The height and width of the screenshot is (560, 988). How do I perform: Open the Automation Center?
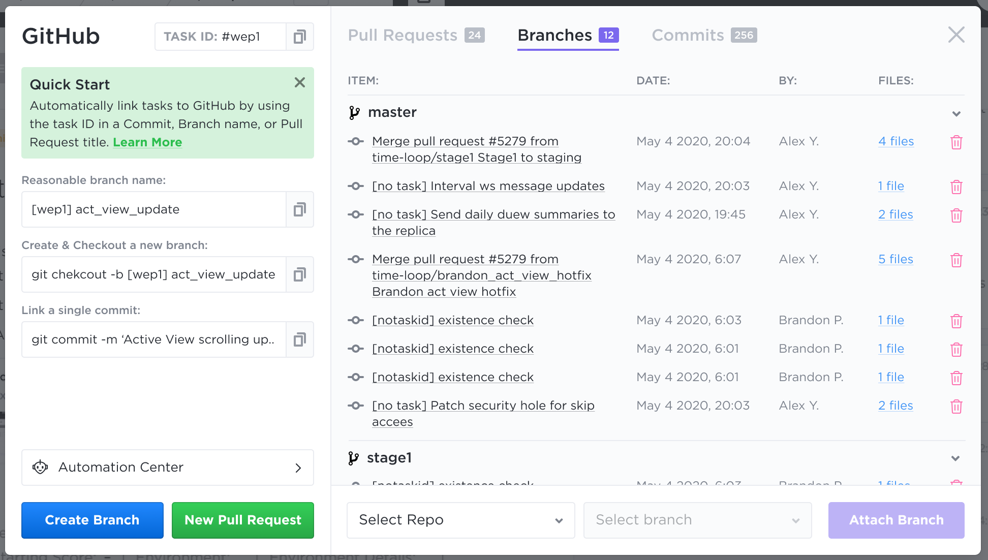168,468
